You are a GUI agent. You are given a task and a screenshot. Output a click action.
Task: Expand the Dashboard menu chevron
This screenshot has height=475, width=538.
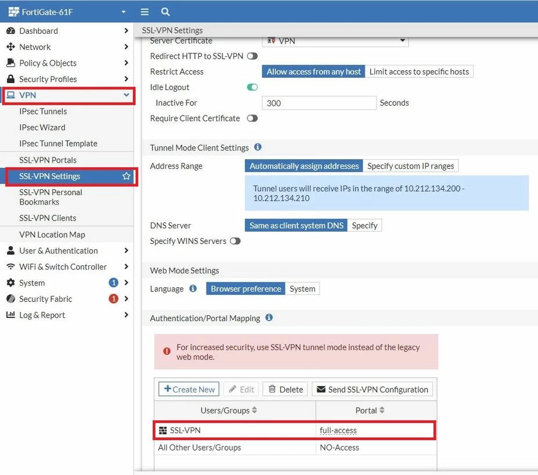[x=127, y=31]
